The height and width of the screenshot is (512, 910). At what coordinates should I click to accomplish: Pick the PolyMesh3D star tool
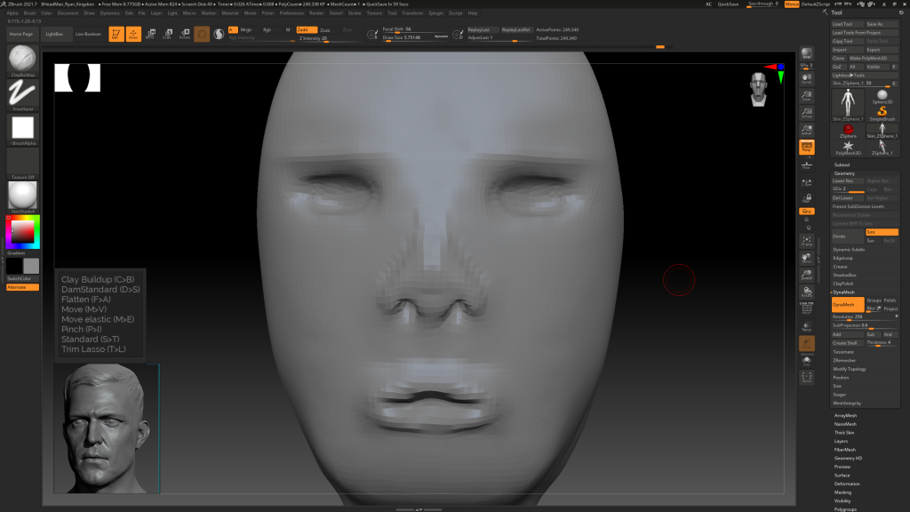848,146
